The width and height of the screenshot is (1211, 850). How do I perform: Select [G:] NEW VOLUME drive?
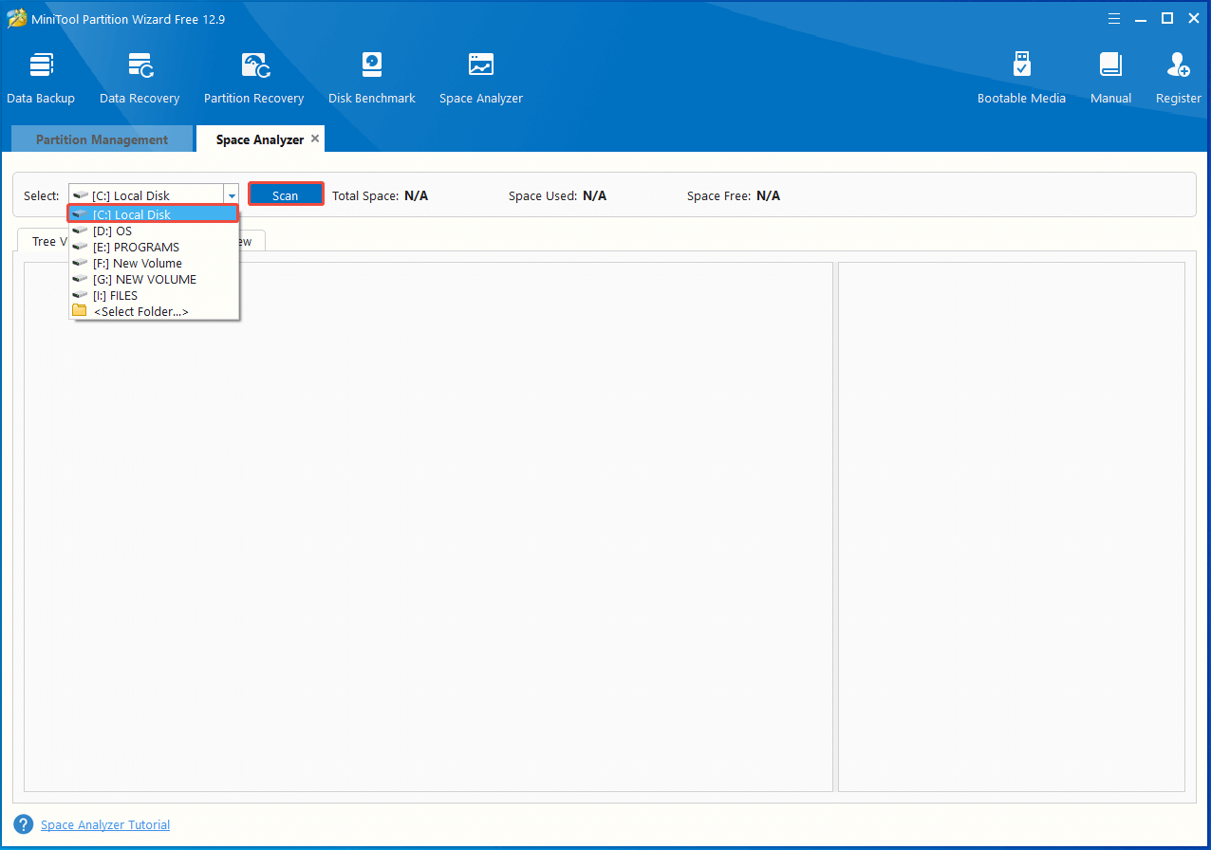pos(153,279)
